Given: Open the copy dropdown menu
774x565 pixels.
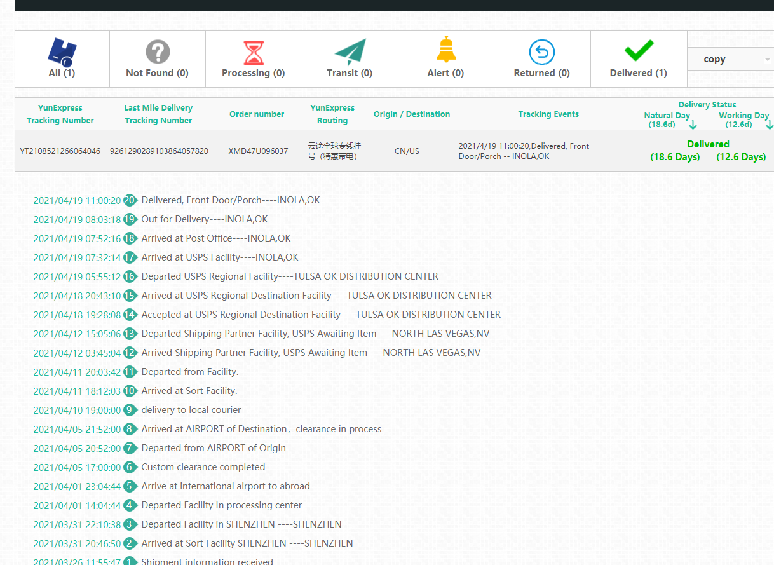Looking at the screenshot, I should (x=731, y=59).
